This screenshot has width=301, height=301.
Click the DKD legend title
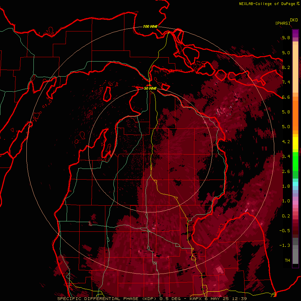[x=294, y=20]
